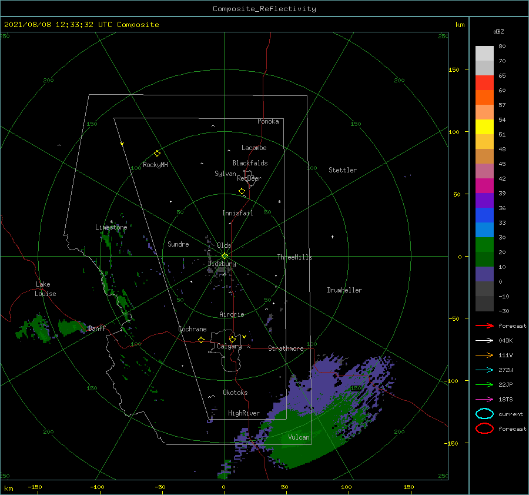Click the magenta 18TS arrow in the legend
Image resolution: width=529 pixels, height=495 pixels.
tap(484, 400)
